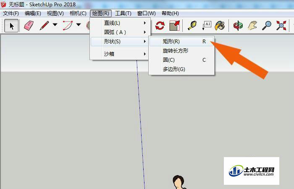Viewport: 294px width, 189px height.
Task: Open the 窗口(W) menu
Action: point(147,13)
